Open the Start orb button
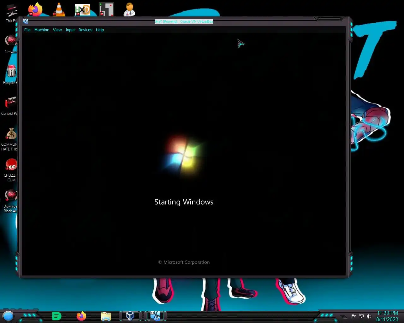 (x=8, y=316)
